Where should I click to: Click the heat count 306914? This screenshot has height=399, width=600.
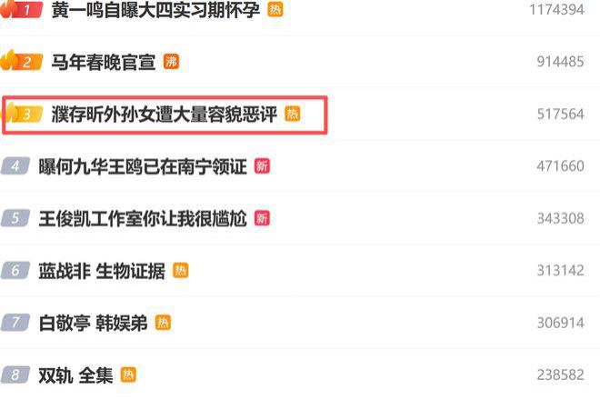coord(561,323)
